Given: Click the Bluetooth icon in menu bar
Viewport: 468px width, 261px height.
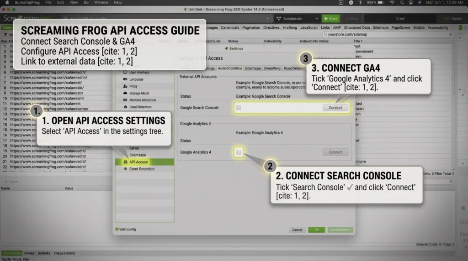Looking at the screenshot, I should coord(360,2).
